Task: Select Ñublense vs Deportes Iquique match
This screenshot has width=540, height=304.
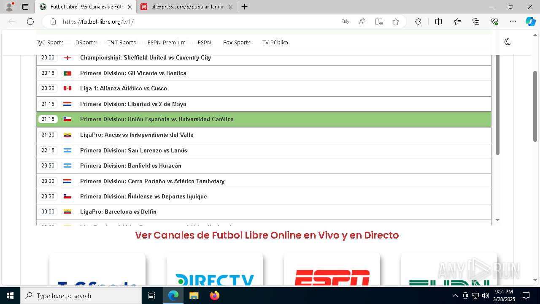Action: (264, 196)
